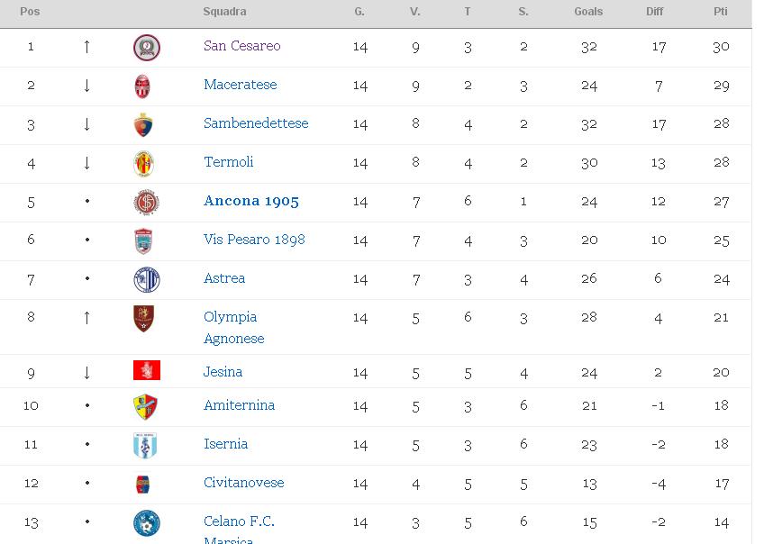
Task: Click the Celano F.C. Marsica round logo
Action: coord(147,523)
